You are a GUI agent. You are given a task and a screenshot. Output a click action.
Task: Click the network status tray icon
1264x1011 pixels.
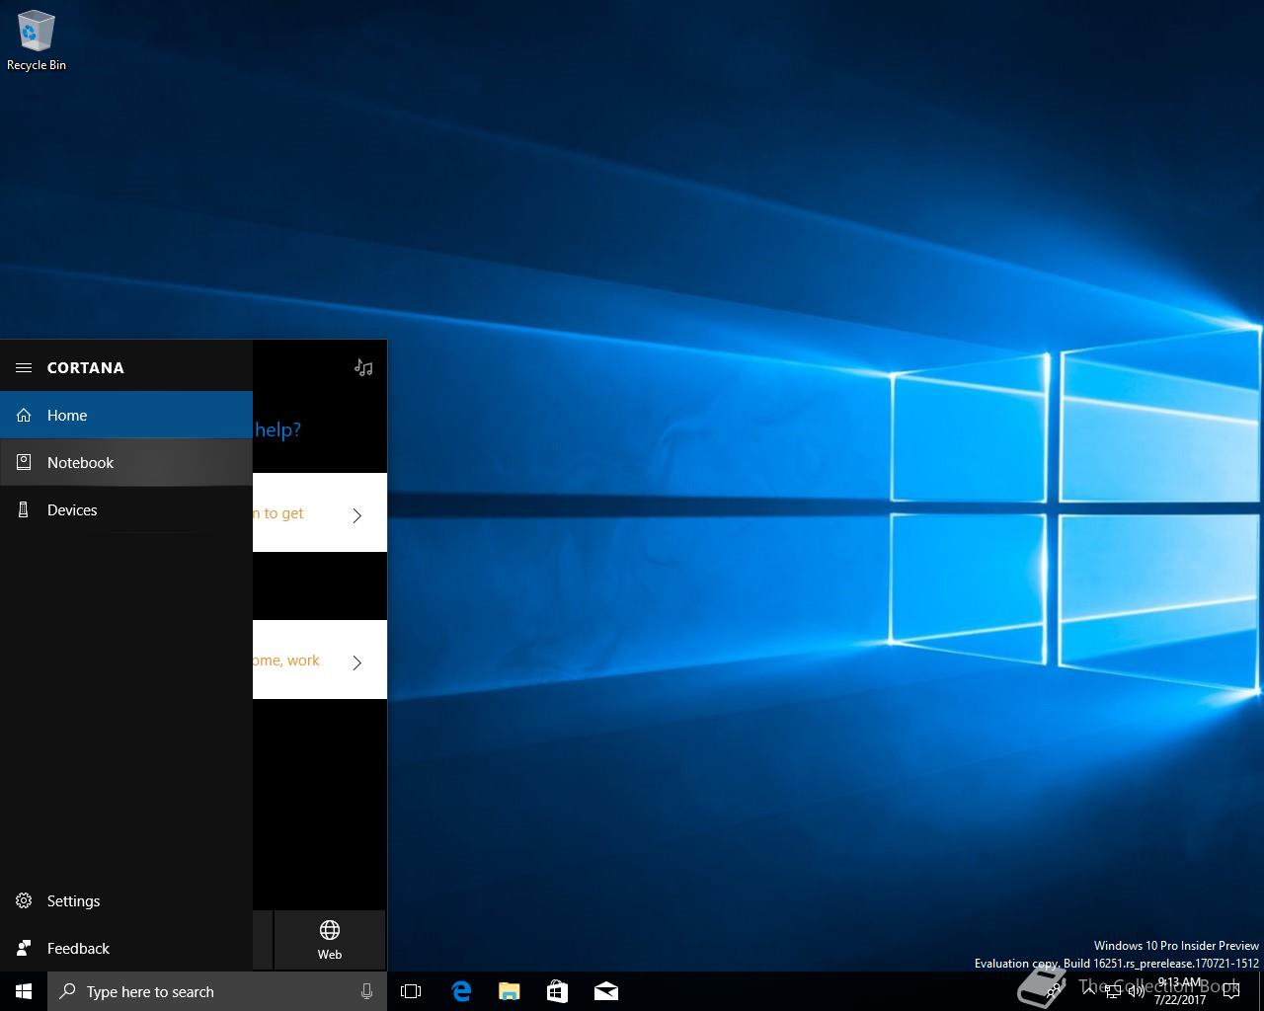tap(1113, 991)
